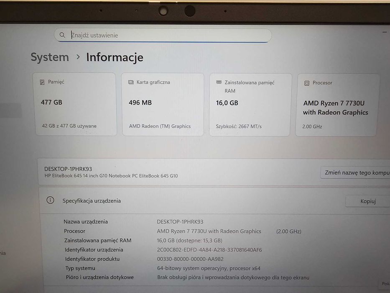
Task: Minimize the Settings window
Action: point(385,32)
